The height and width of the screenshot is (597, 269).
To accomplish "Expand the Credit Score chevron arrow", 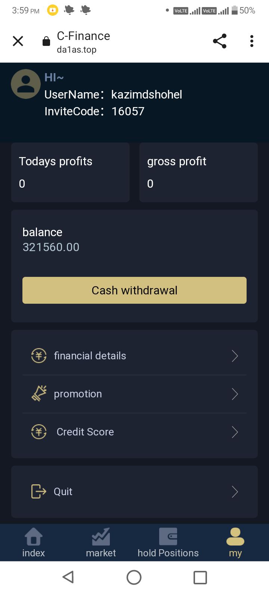I will pos(235,432).
